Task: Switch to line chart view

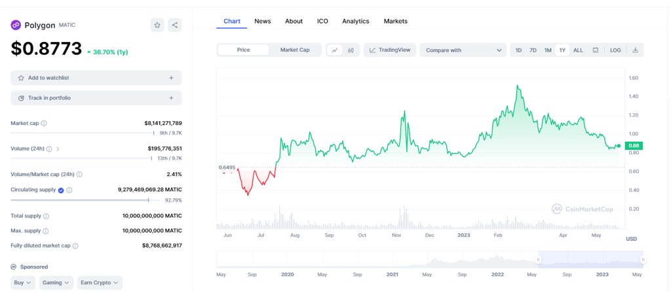Action: 335,50
